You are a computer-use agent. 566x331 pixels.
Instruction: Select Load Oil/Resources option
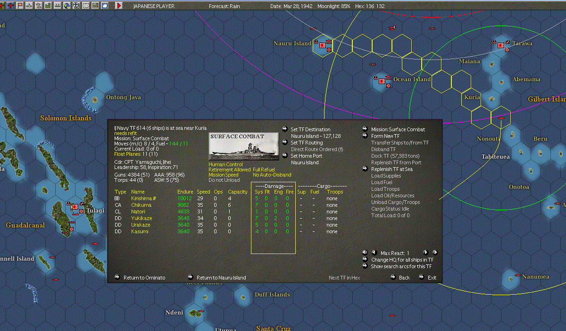pos(393,195)
